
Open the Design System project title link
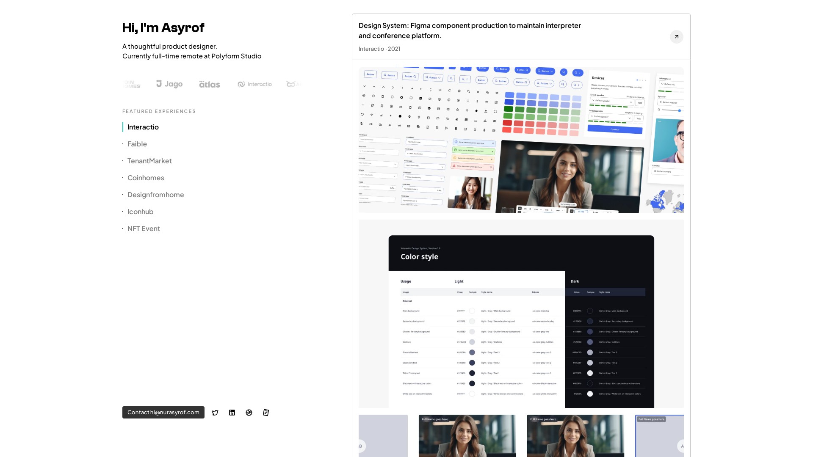click(x=470, y=30)
